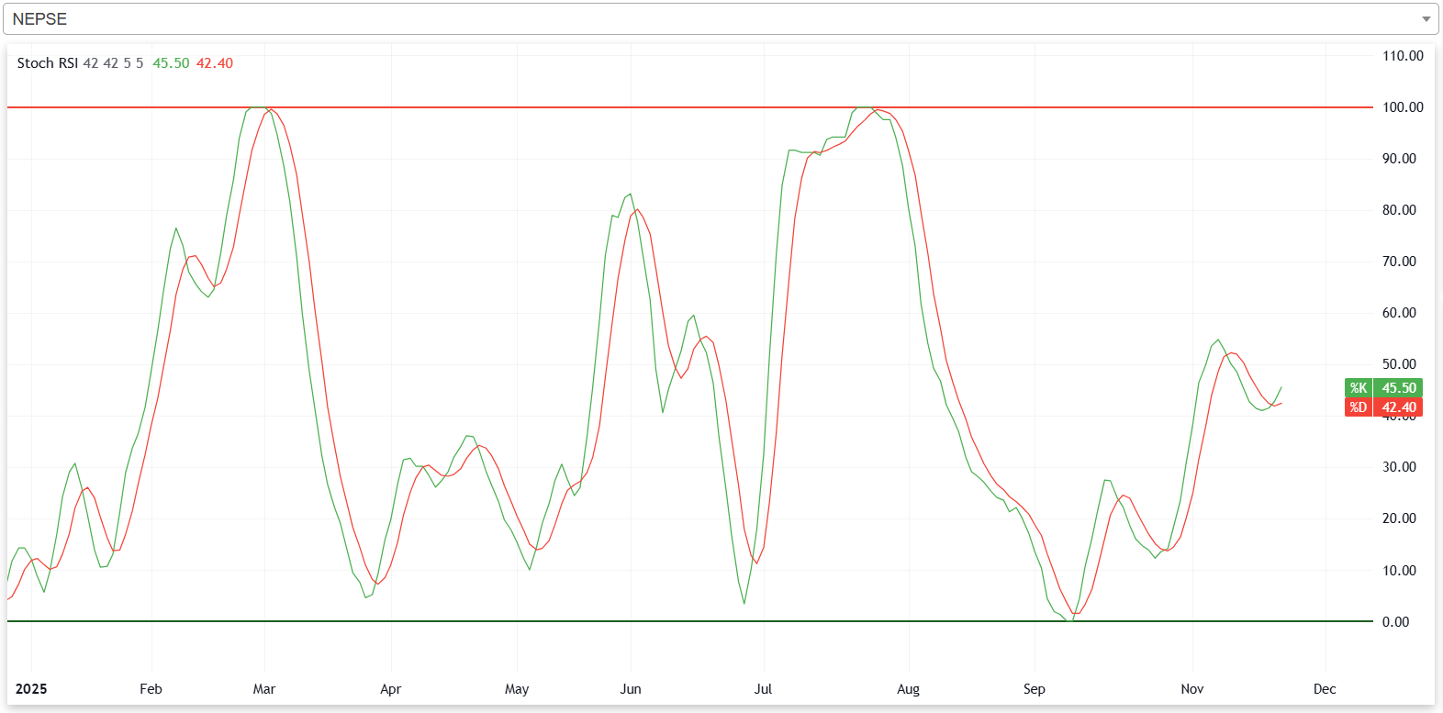The height and width of the screenshot is (713, 1443).
Task: Click green 45.50 value in legend
Action: (x=171, y=63)
